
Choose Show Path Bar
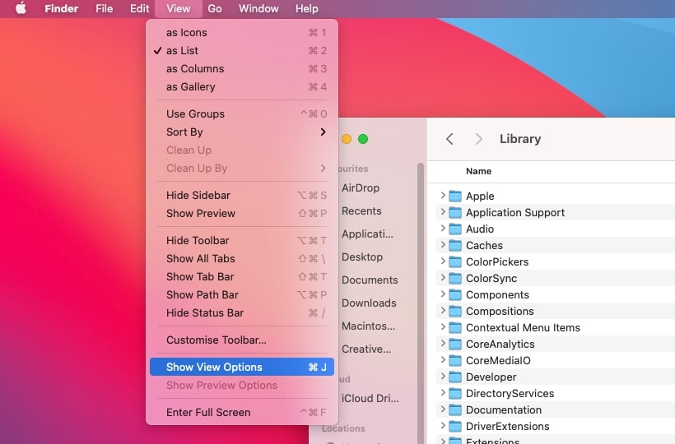pos(242,294)
